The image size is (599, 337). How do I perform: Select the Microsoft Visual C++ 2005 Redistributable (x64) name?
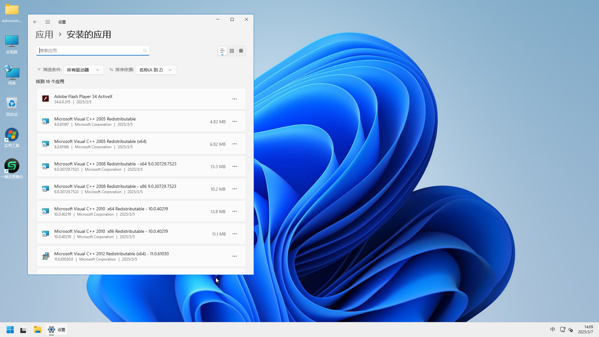[100, 141]
